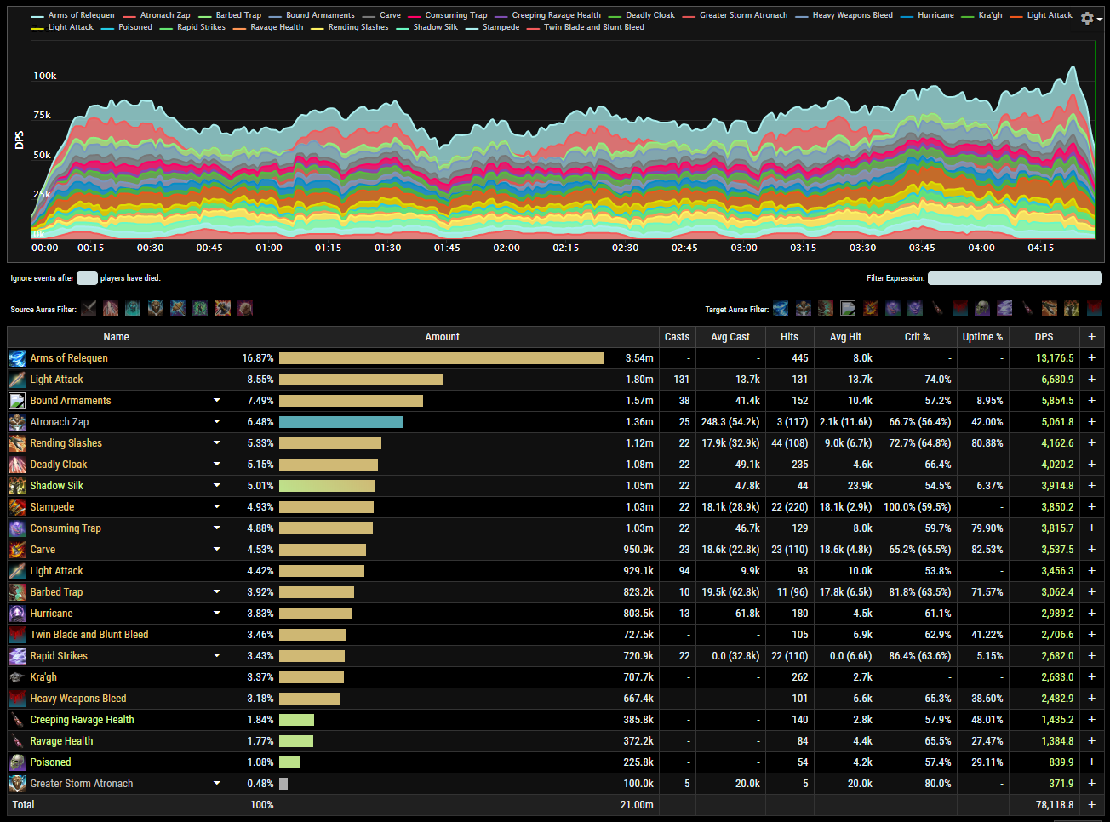The height and width of the screenshot is (822, 1110).
Task: Toggle Barbed Trap series in chart legend
Action: click(230, 15)
